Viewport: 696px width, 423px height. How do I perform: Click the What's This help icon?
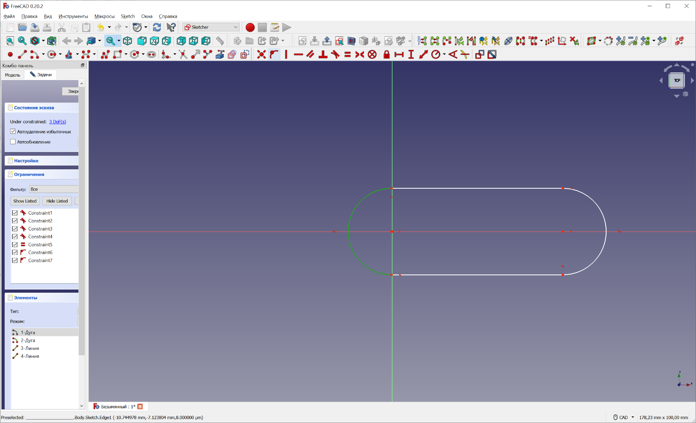click(171, 27)
